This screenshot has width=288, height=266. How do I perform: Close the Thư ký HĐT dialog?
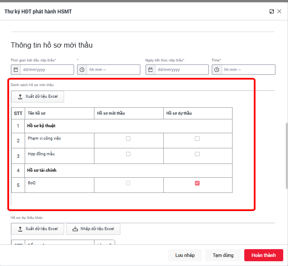tap(279, 12)
